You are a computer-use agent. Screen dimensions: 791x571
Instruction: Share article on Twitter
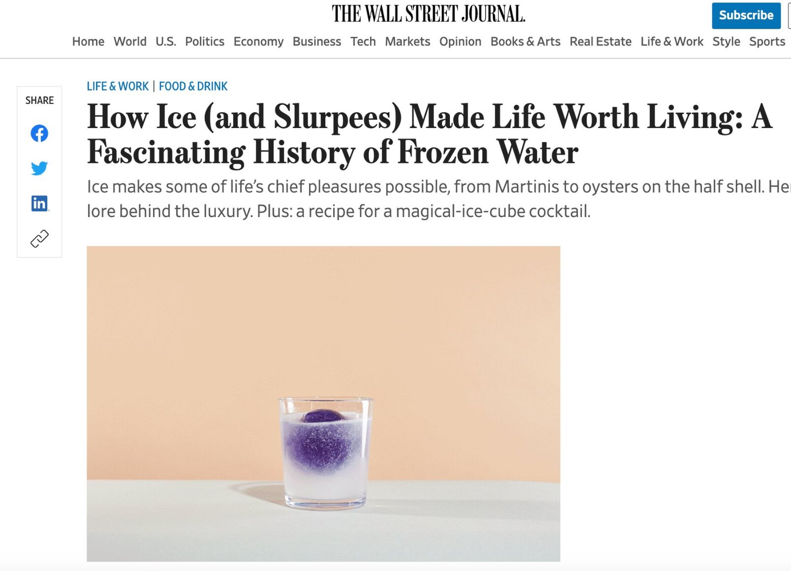tap(40, 168)
